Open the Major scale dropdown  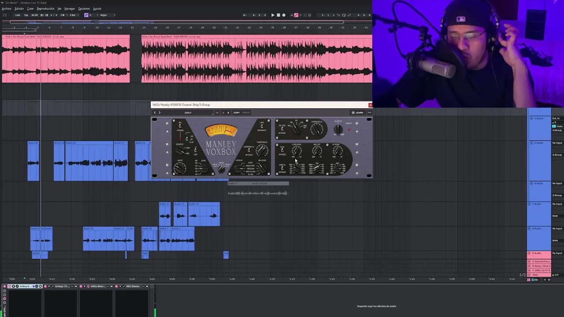pos(108,15)
